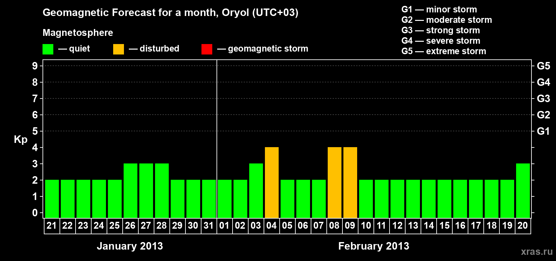Click the Magnetosphere heading

coord(78,33)
